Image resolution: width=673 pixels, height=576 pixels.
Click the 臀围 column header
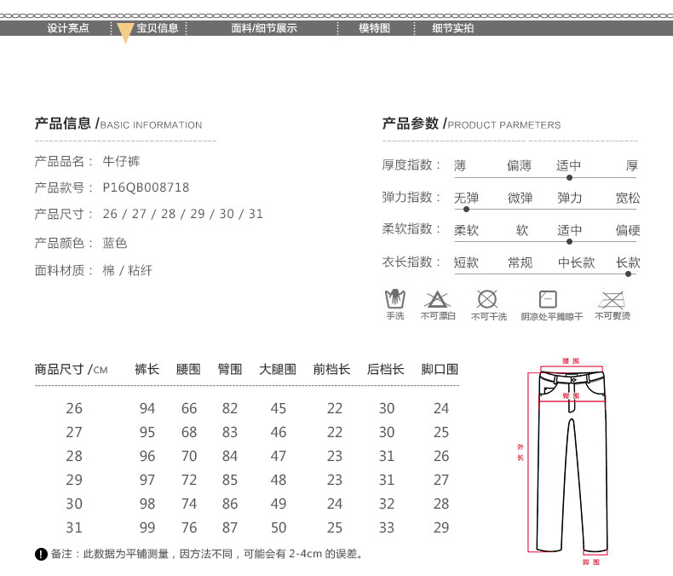230,369
